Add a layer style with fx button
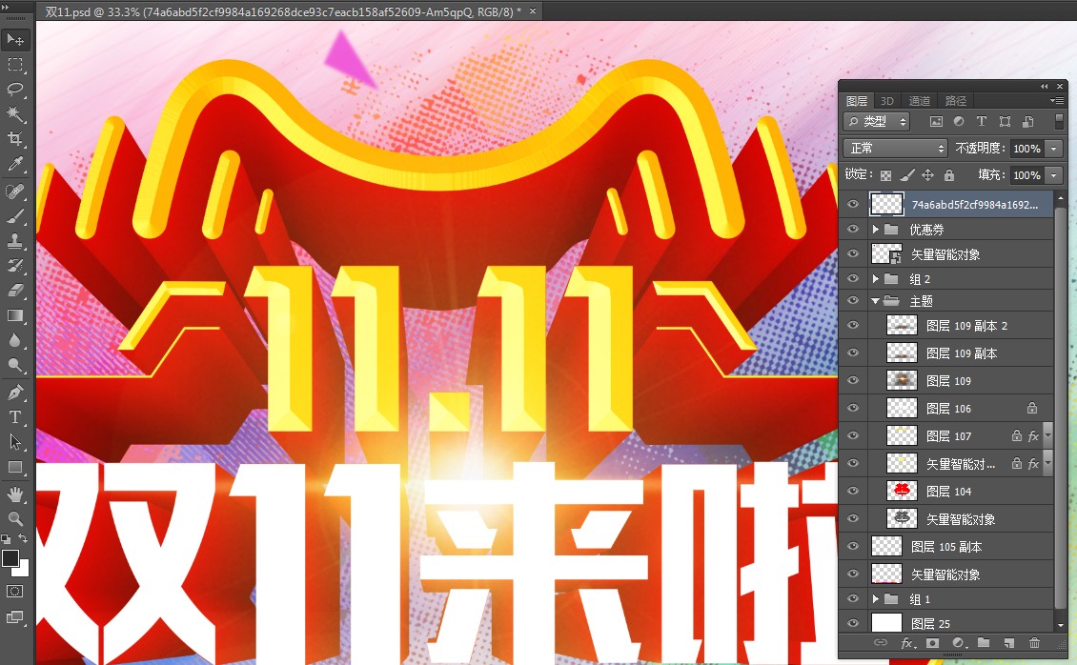1077x665 pixels. 907,643
